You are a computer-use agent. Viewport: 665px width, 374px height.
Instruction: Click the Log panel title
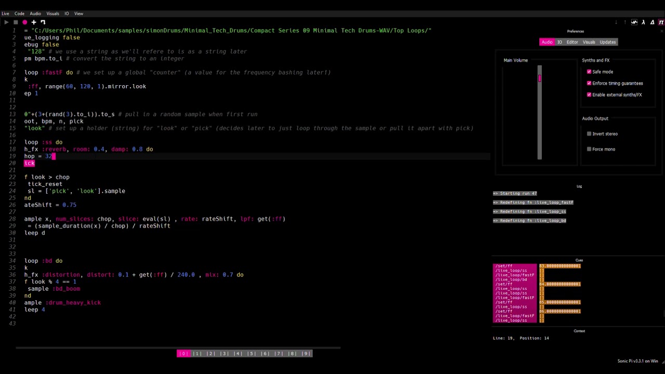click(x=579, y=186)
